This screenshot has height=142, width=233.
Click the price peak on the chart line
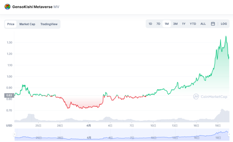point(226,36)
